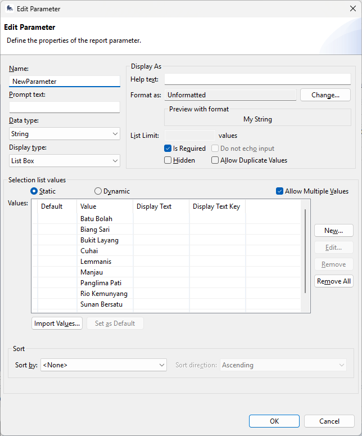Toggle Allow Multiple Values checkbox
The width and height of the screenshot is (362, 436).
tap(280, 191)
